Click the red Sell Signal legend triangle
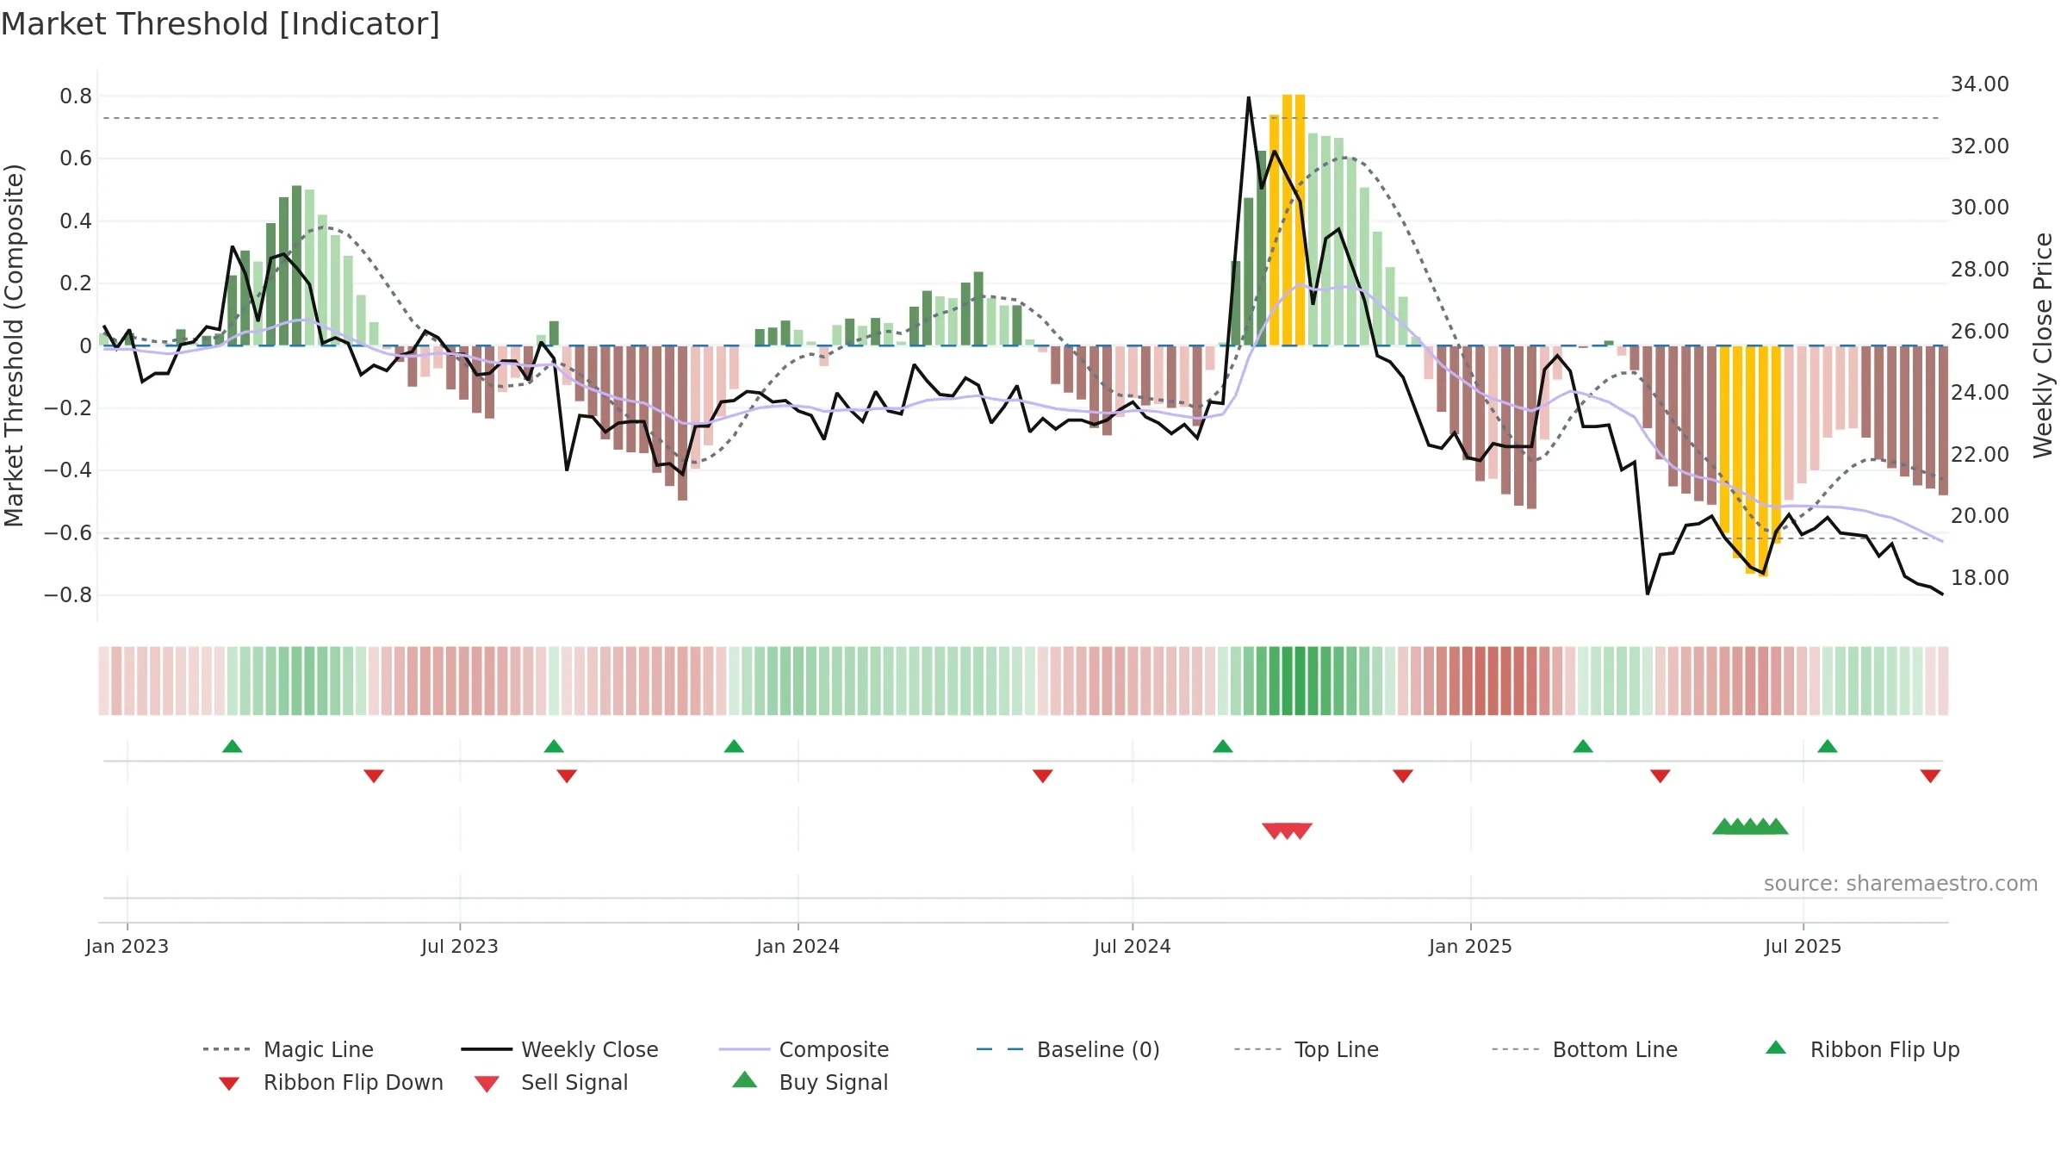Screen dimensions: 2067x1163 click(487, 1084)
